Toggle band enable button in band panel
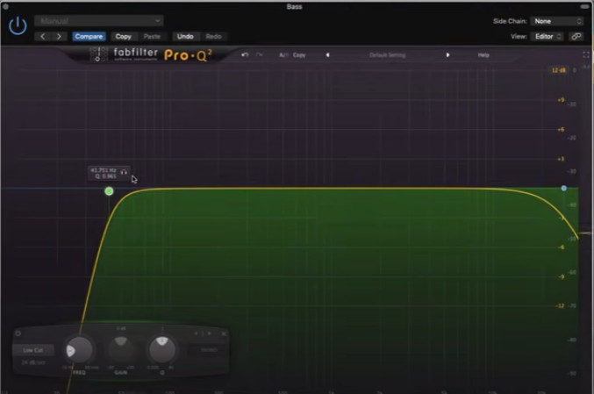The height and width of the screenshot is (394, 594). [x=18, y=333]
